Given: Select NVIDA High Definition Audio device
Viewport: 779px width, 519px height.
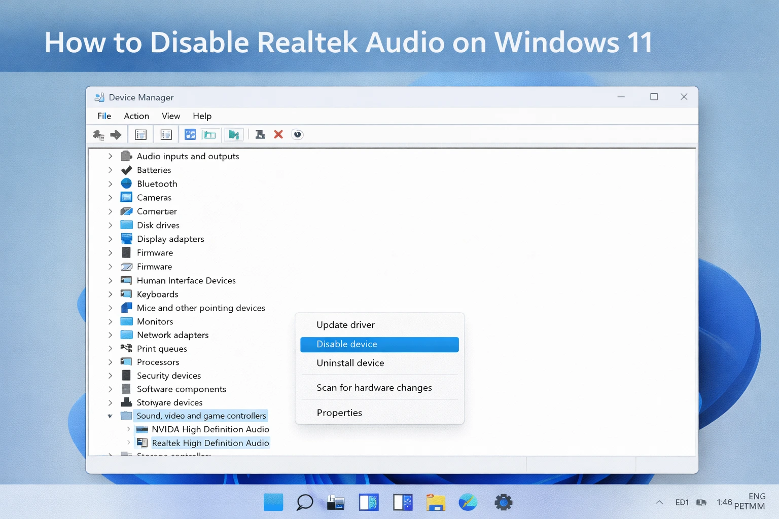Looking at the screenshot, I should (210, 429).
